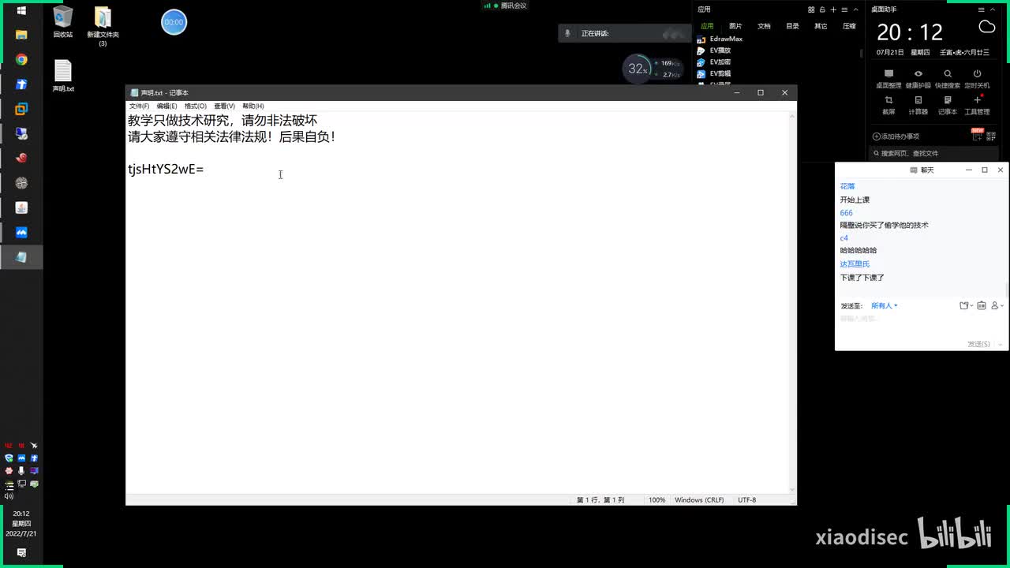Viewport: 1010px width, 568px height.
Task: Click the grid view icon in 应用 panel
Action: (811, 9)
